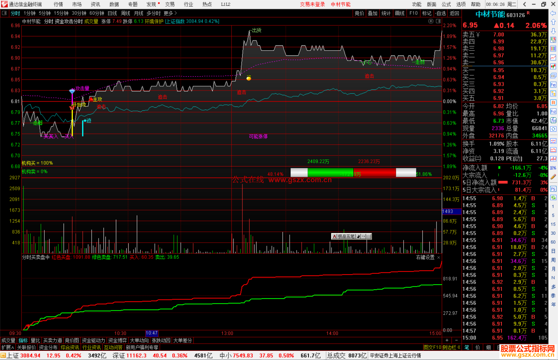Click the green refresh sidebar icon
This screenshot has width=558, height=360.
point(553,198)
